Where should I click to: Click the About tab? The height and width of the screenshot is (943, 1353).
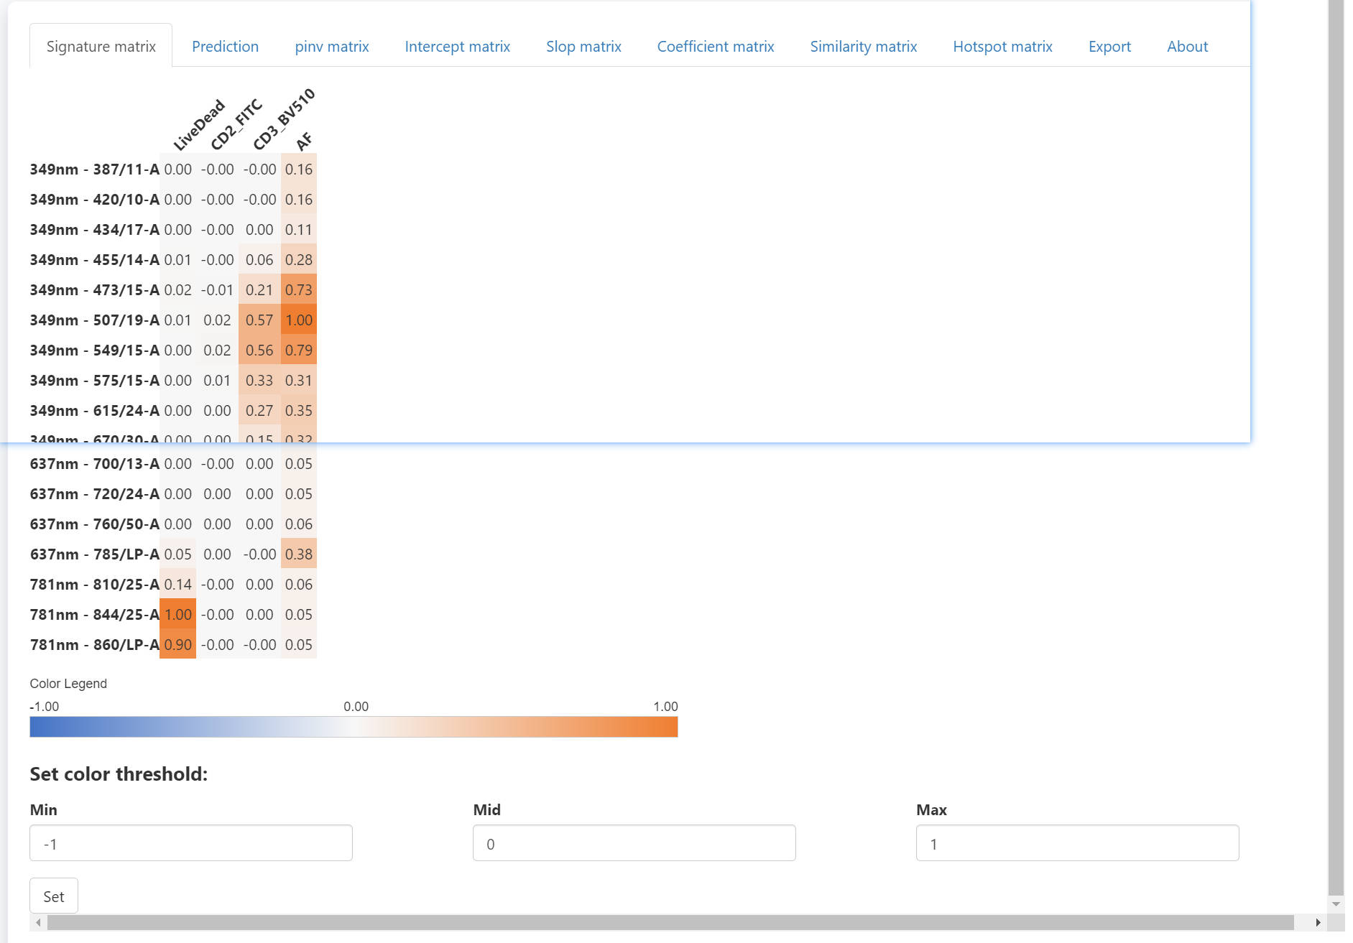(x=1187, y=47)
